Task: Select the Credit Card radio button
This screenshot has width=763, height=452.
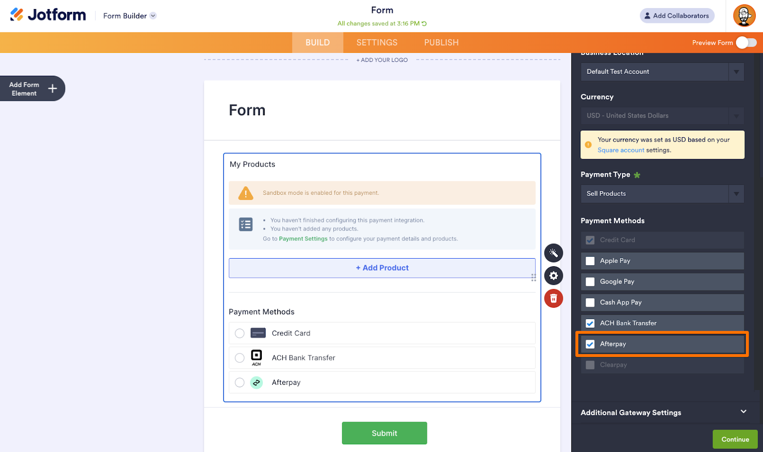Action: click(240, 333)
